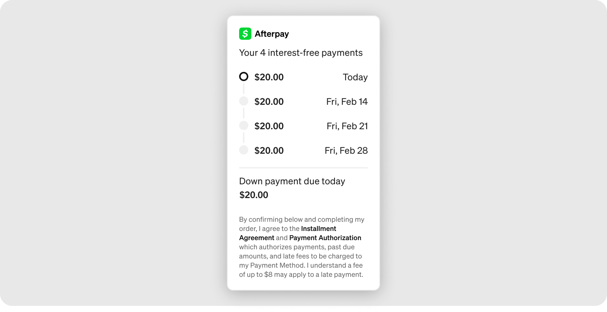Open the Payment Authorization link
607x312 pixels.
coord(325,238)
